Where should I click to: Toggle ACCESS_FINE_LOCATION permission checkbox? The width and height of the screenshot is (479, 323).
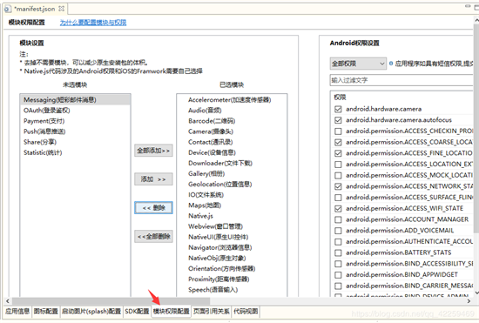(x=338, y=153)
